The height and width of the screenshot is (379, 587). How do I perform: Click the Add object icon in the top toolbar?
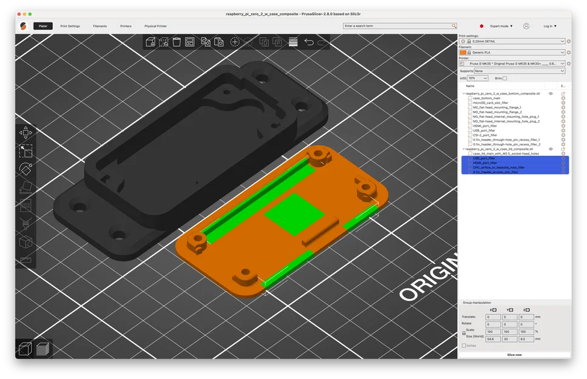click(x=150, y=41)
